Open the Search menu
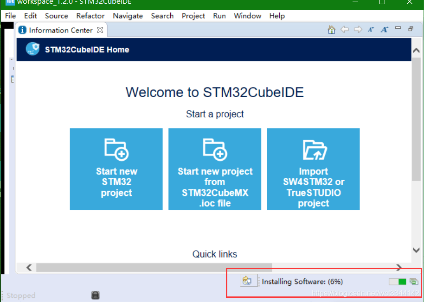424x302 pixels. (x=162, y=16)
